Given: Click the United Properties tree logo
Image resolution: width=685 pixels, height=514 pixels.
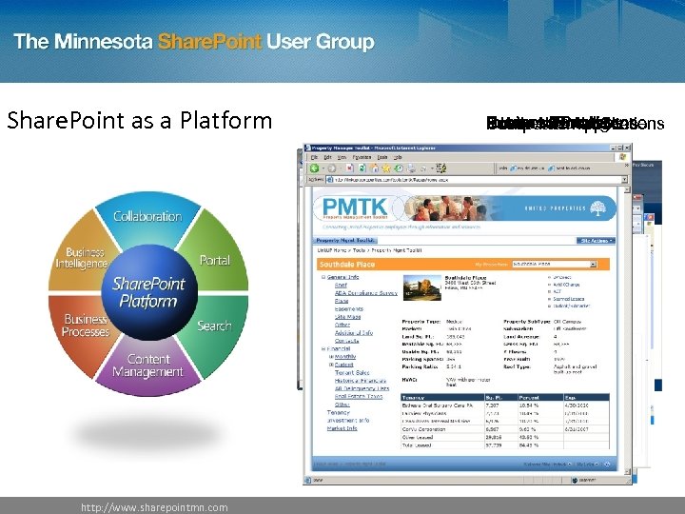Looking at the screenshot, I should pyautogui.click(x=598, y=208).
